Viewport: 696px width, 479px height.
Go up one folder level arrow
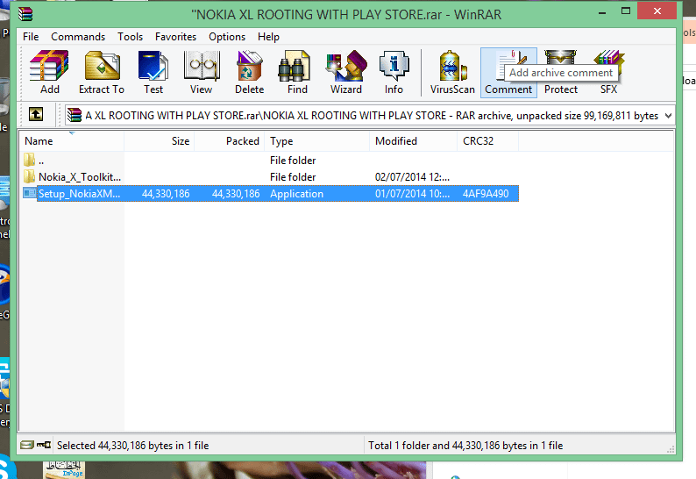pos(36,115)
